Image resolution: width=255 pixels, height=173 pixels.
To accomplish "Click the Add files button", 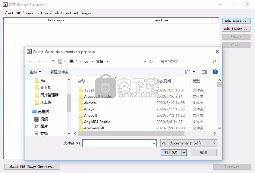I will (x=236, y=21).
